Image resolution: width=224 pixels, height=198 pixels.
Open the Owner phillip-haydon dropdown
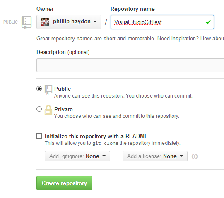point(69,22)
